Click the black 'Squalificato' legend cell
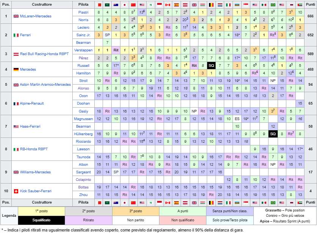 pos(41,220)
